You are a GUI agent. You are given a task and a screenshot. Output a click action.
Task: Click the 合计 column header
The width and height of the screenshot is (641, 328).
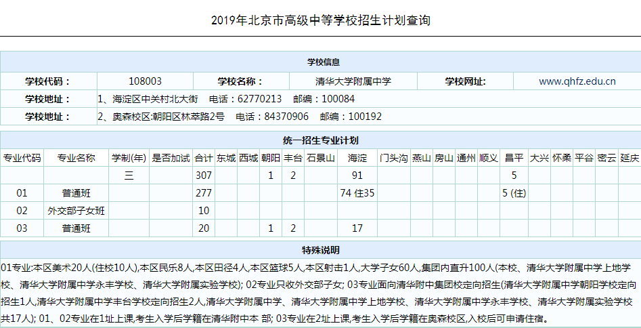point(204,158)
